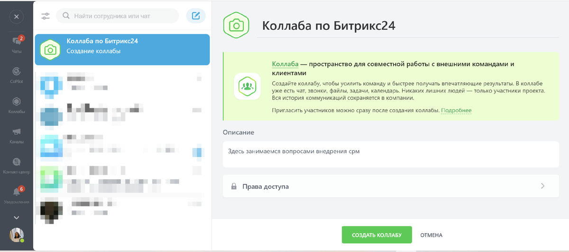Follow the green Коллаба link in the info box
This screenshot has width=569, height=252.
pos(285,64)
